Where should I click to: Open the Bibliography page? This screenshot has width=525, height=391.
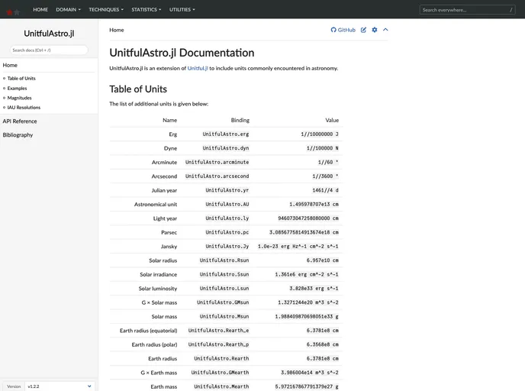[x=18, y=134]
